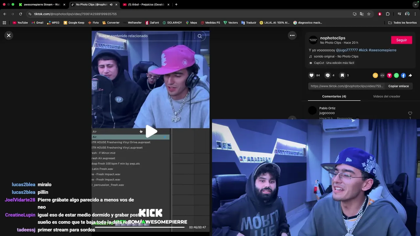Screen dimensions: 420x236
Task: Open the Traducir bookmark
Action: 248,23
